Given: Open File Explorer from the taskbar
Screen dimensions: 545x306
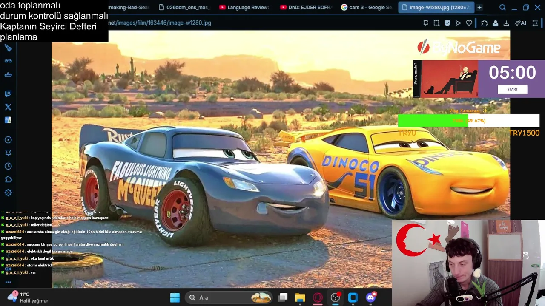Looking at the screenshot, I should coord(300,297).
